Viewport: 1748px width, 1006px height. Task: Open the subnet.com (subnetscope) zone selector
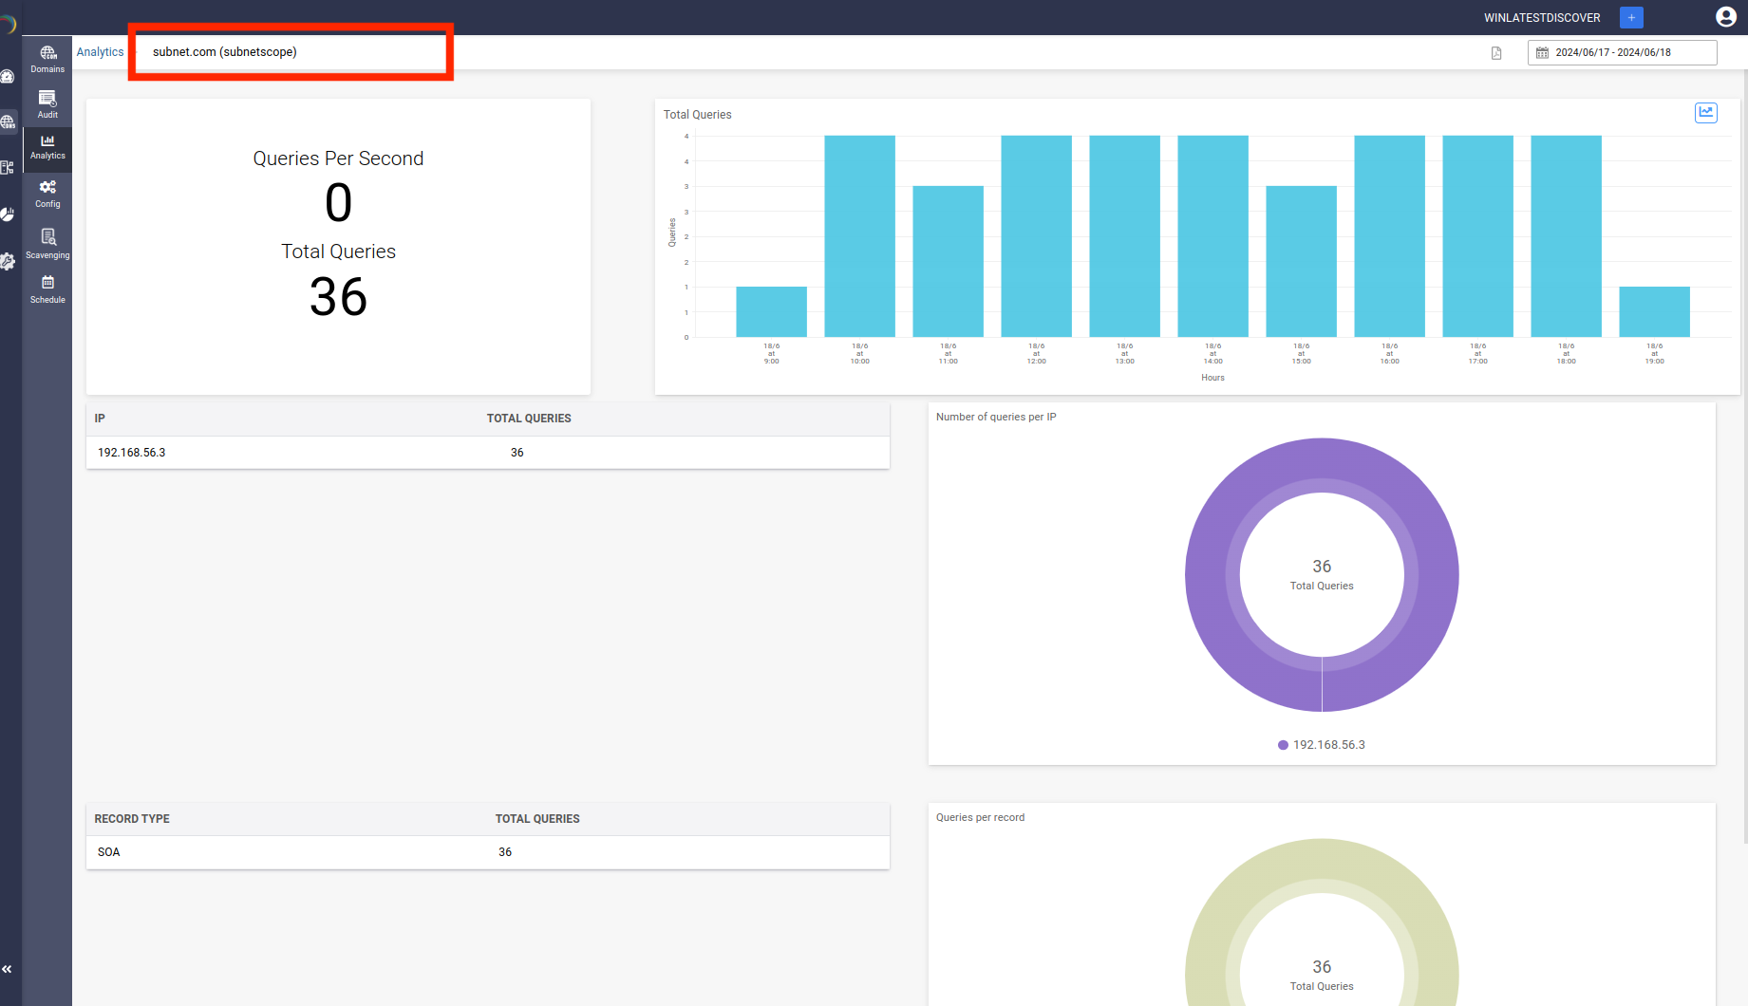(x=290, y=52)
